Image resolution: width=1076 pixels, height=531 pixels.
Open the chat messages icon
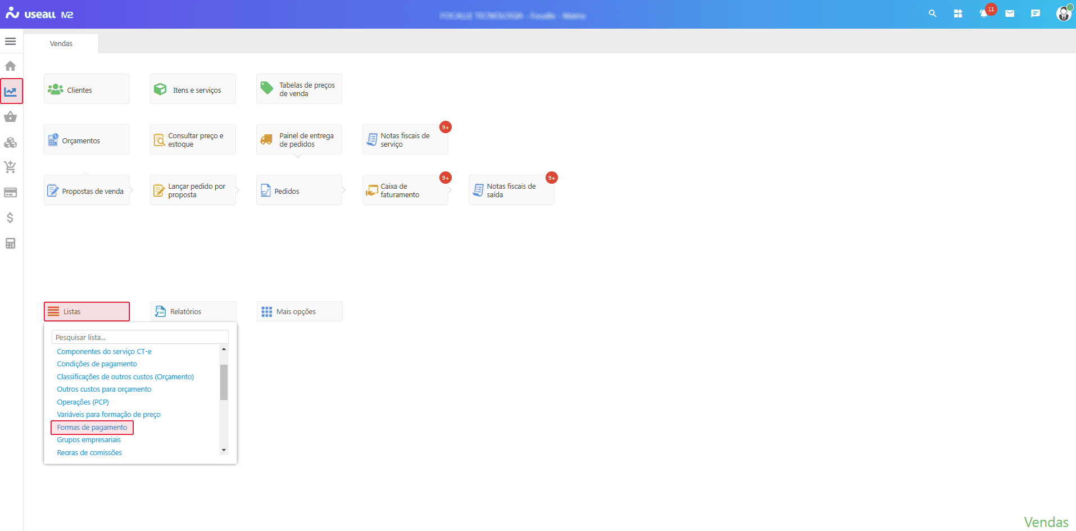pos(1036,13)
